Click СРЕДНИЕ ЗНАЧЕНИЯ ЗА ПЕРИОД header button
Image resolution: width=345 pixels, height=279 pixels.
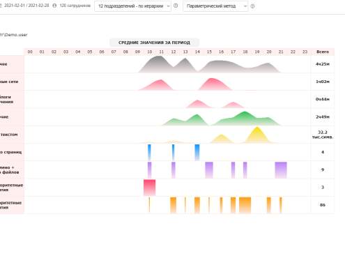tap(154, 43)
